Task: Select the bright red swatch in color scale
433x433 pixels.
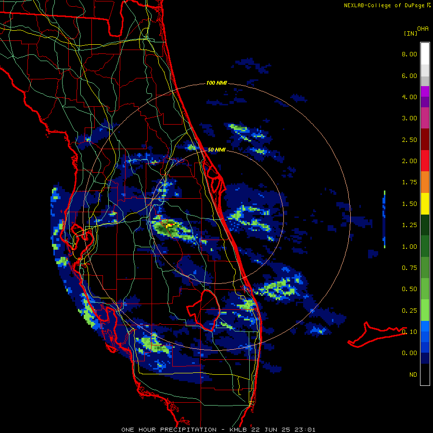Action: 425,161
